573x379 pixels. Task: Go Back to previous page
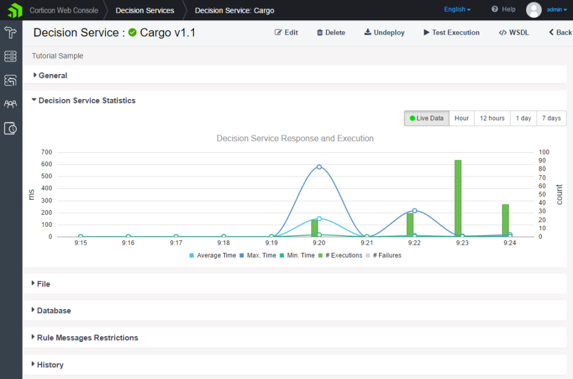(560, 32)
